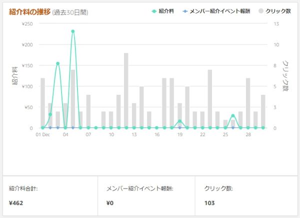Click the small green peak after date 25
This screenshot has height=218, width=300.
[x=233, y=116]
